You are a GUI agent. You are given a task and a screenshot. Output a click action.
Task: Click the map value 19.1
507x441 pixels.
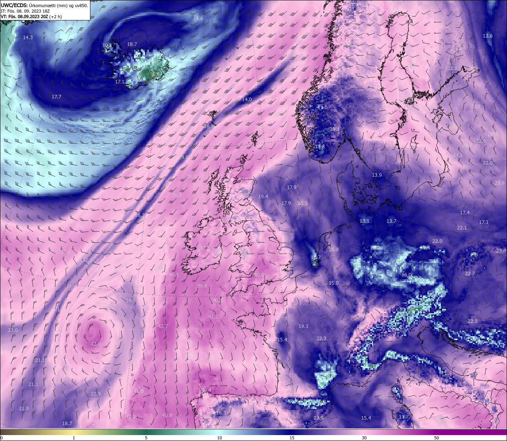303,326
